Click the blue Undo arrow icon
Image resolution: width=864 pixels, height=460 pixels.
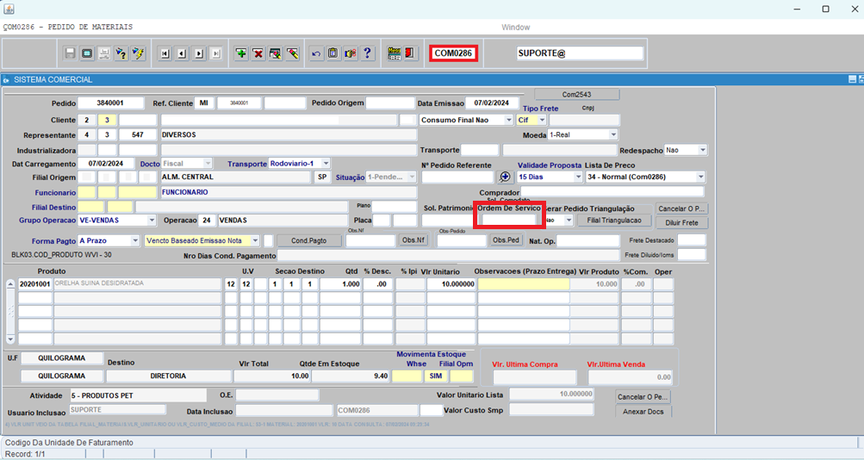(316, 53)
